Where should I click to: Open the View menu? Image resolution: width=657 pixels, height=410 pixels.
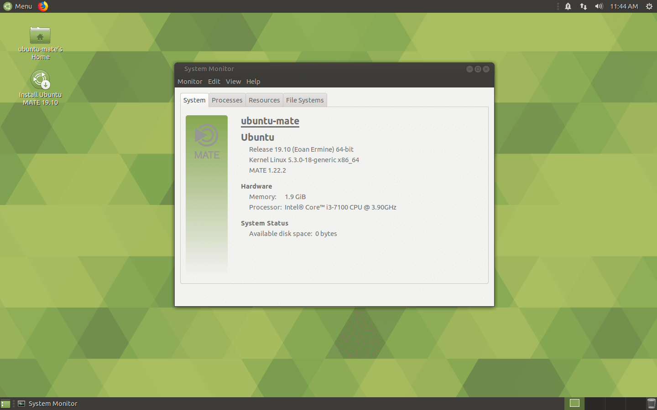point(233,82)
